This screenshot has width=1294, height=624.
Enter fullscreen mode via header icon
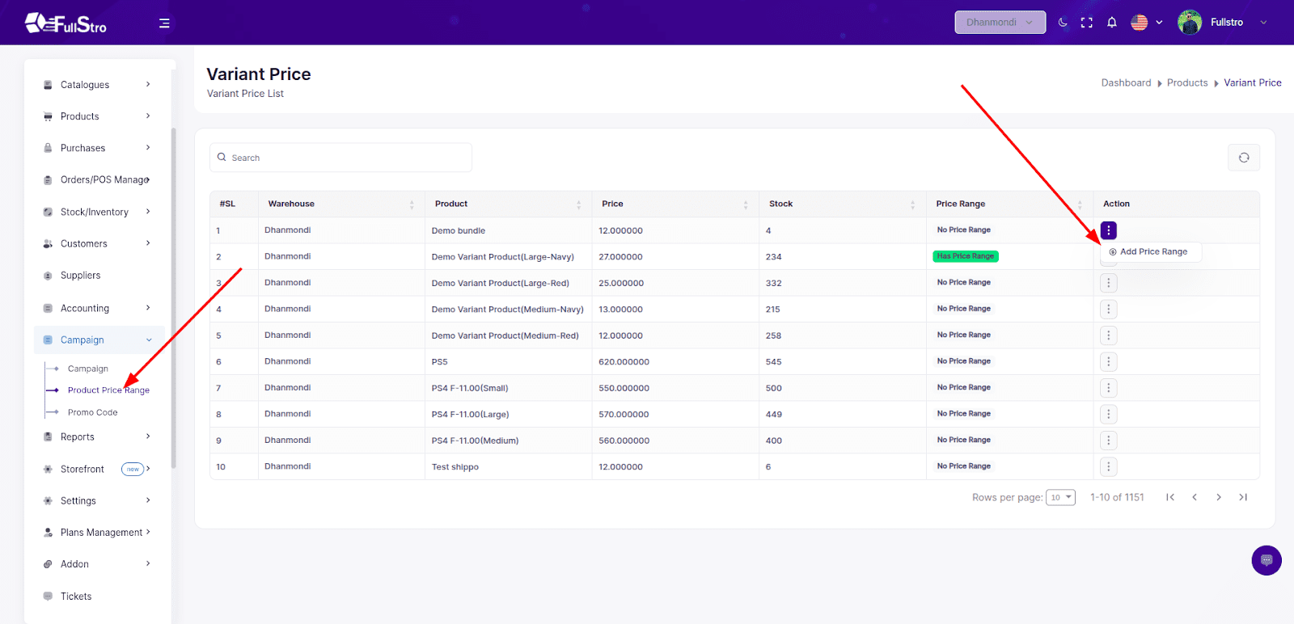[x=1087, y=23]
